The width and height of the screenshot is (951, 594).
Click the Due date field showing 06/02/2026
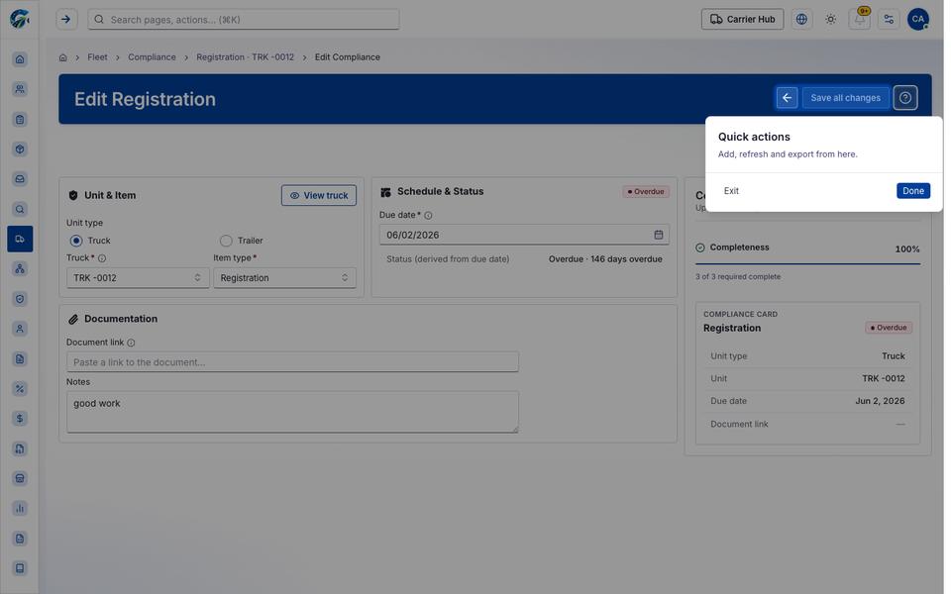click(524, 235)
